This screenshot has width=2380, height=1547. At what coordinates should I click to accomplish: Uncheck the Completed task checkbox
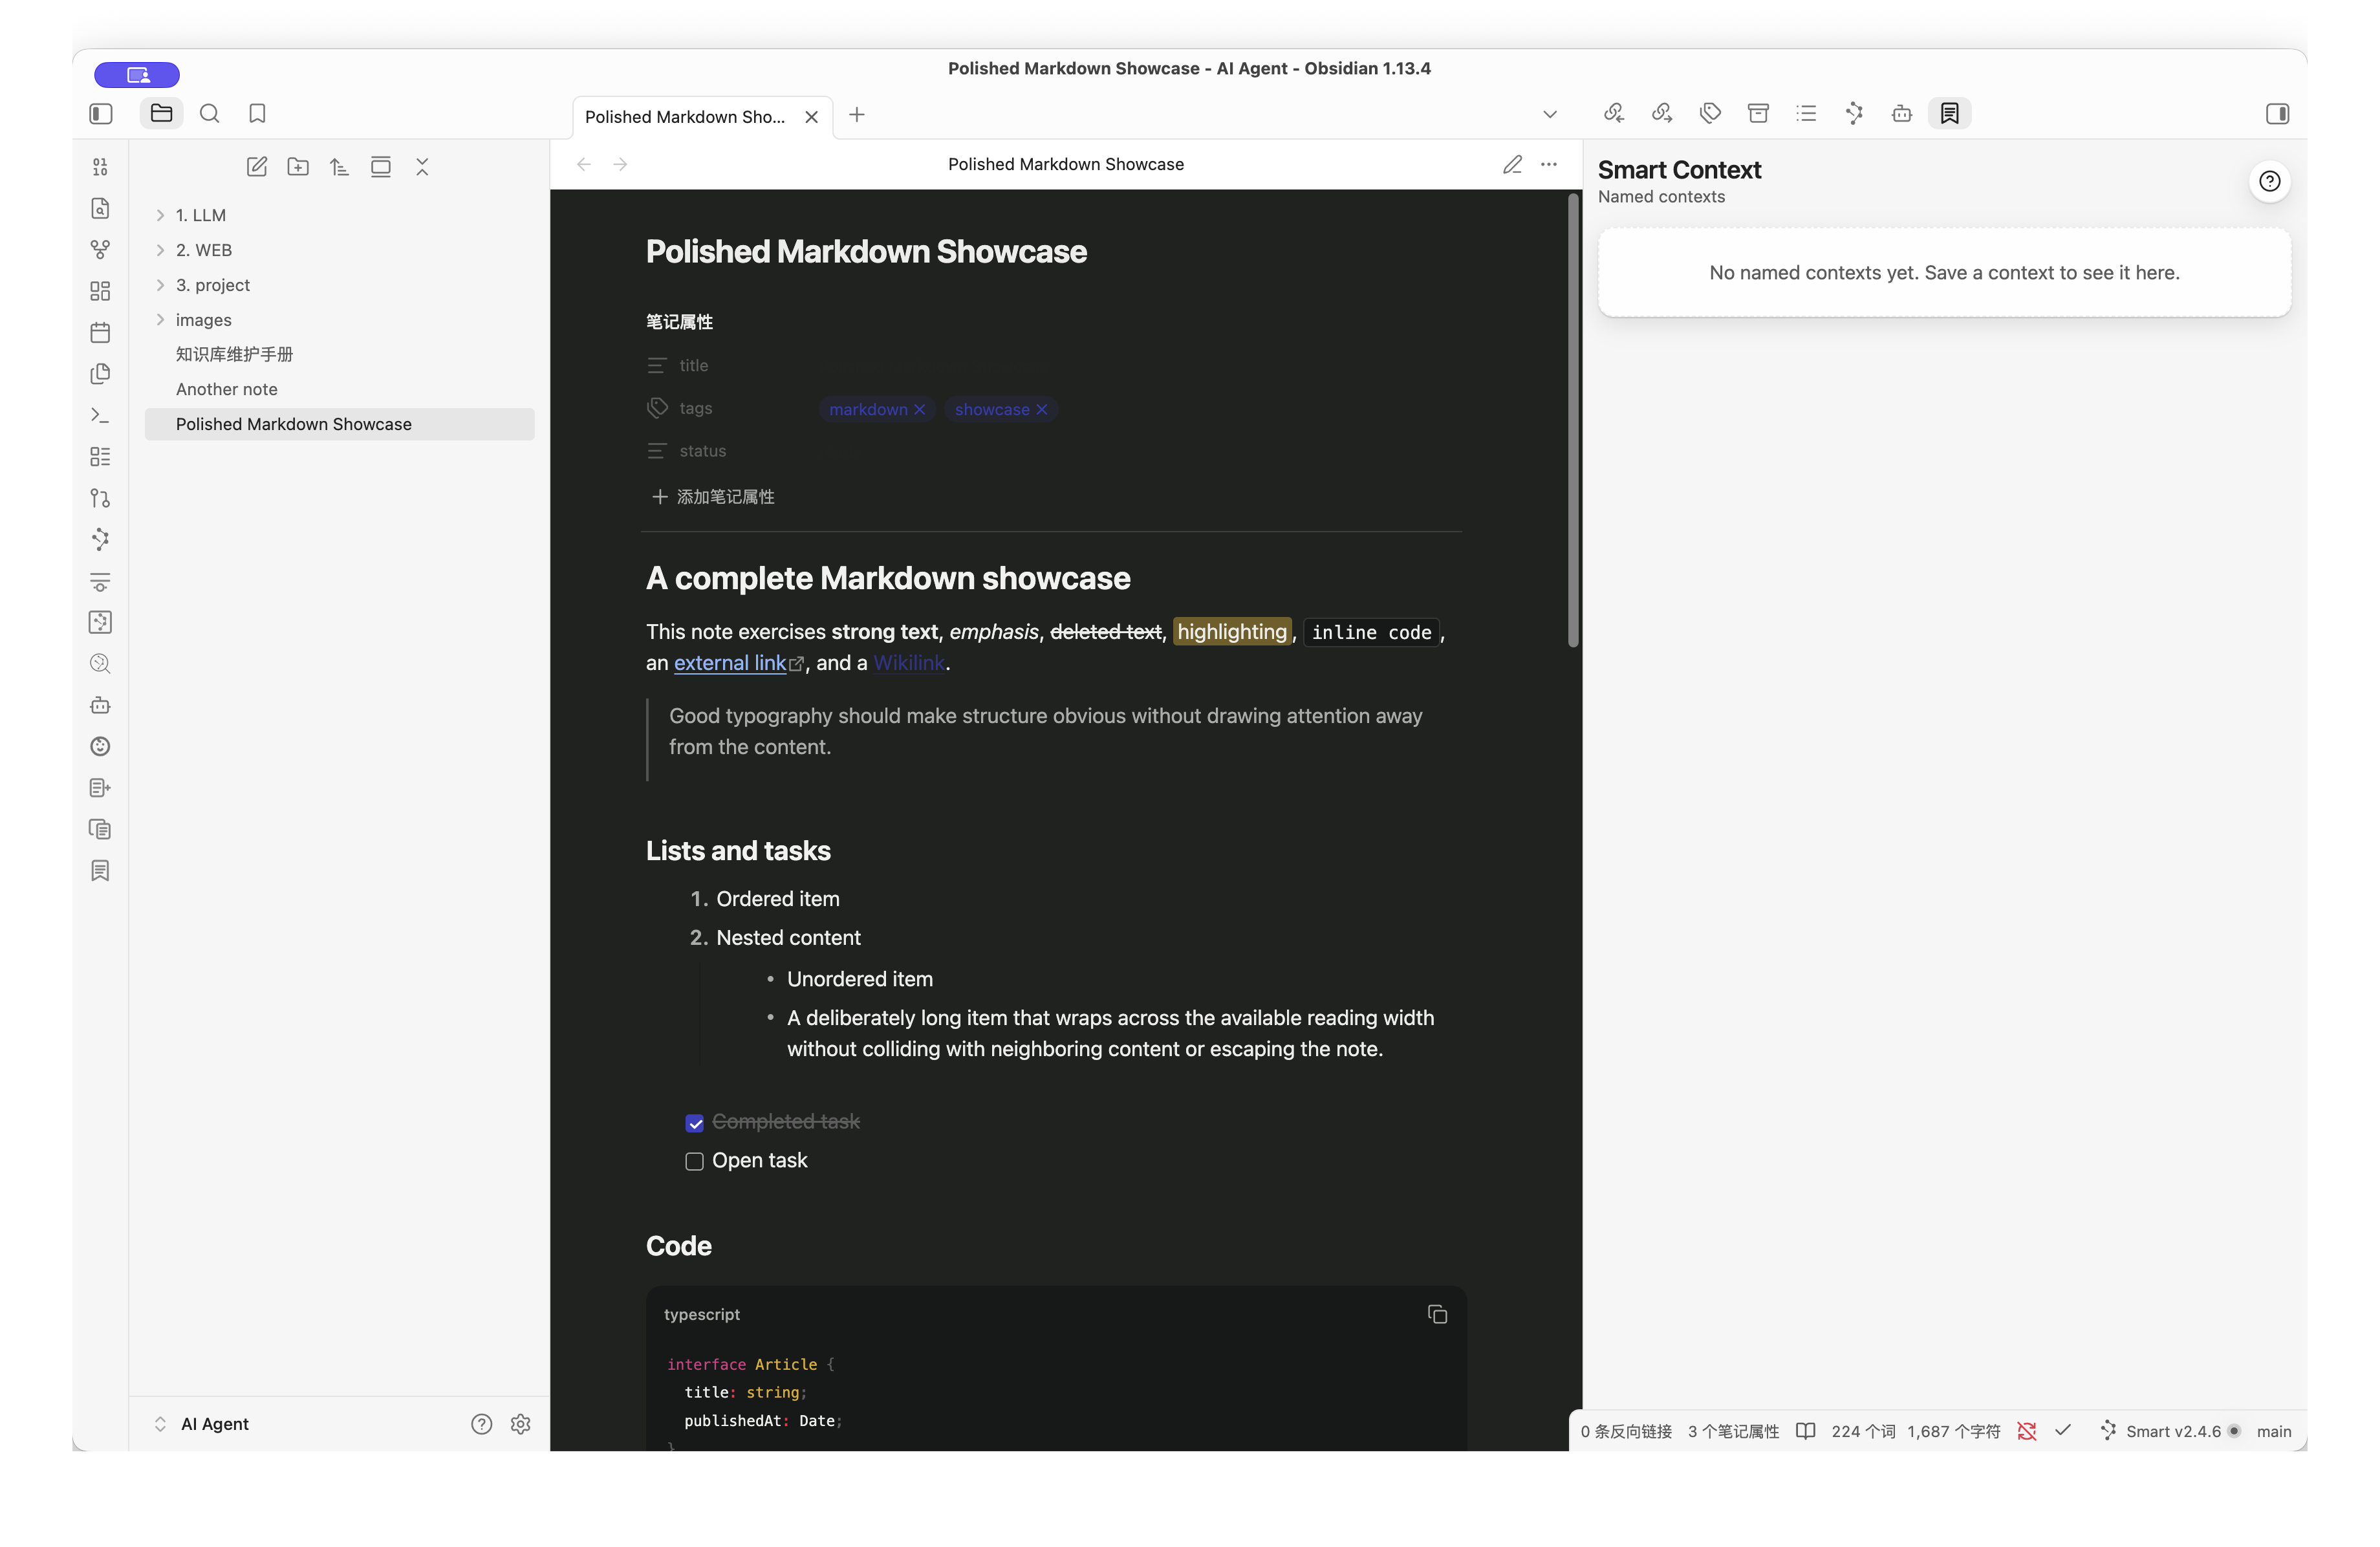click(x=694, y=1123)
